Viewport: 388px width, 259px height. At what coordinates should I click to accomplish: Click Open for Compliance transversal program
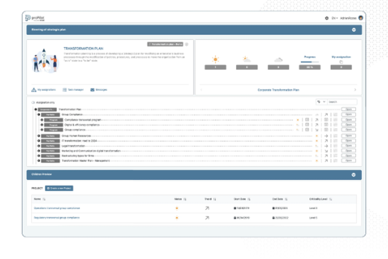coord(349,120)
